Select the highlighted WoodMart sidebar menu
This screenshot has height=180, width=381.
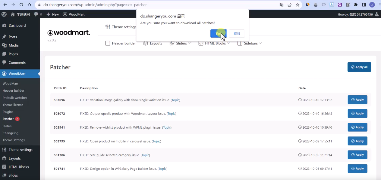[x=20, y=74]
